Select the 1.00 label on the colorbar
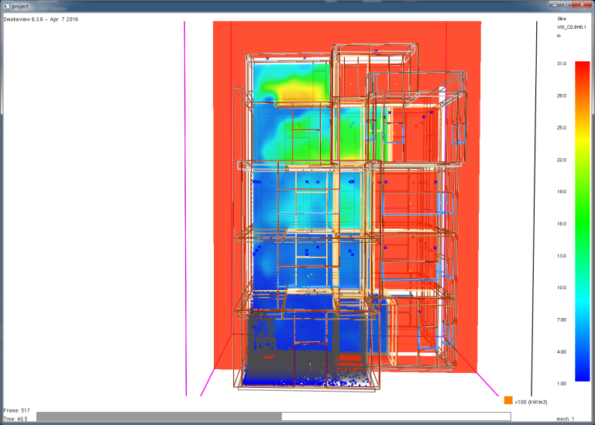Viewport: 595px width, 425px height. pos(561,384)
